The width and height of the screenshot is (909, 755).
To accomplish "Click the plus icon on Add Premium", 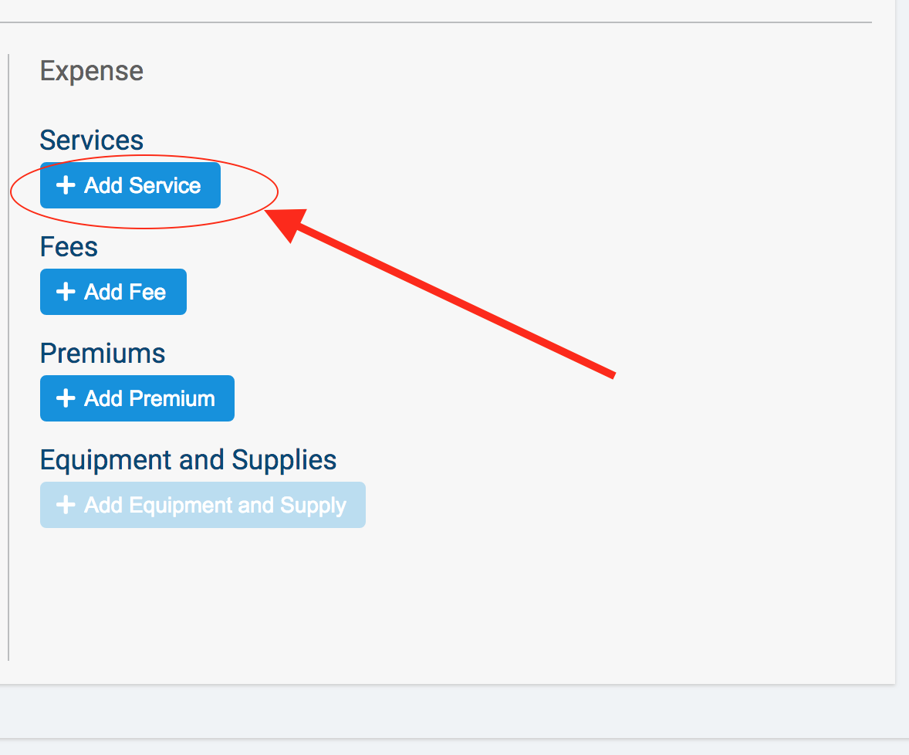I will (x=66, y=398).
